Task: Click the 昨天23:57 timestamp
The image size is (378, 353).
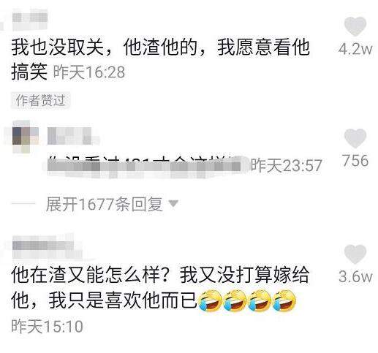Action: click(x=286, y=165)
